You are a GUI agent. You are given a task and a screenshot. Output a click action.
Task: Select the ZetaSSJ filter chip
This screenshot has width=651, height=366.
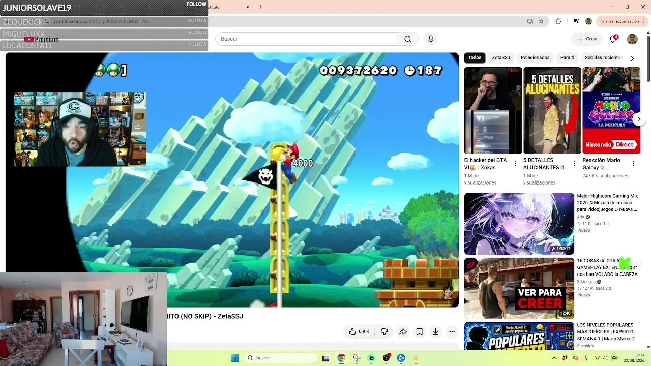[501, 58]
